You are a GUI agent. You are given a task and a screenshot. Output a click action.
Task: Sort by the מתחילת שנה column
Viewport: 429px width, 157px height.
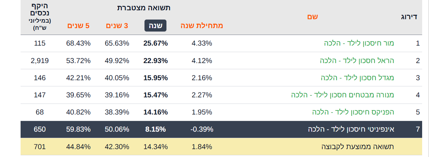[x=202, y=26]
